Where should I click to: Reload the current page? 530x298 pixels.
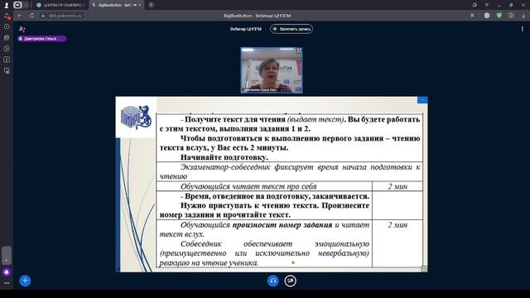click(31, 16)
